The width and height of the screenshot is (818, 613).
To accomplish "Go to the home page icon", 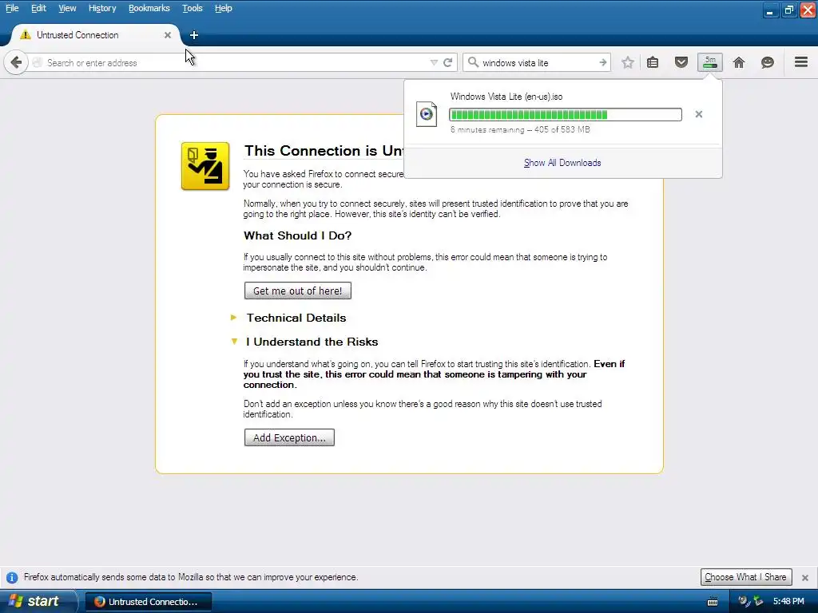I will [x=739, y=62].
